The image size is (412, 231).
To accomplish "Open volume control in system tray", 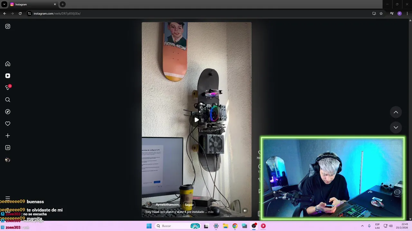I will coord(391,226).
